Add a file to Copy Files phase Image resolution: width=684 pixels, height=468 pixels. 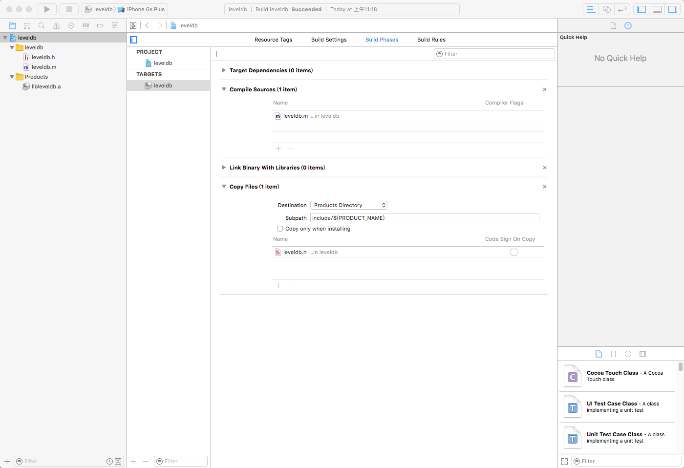(278, 285)
